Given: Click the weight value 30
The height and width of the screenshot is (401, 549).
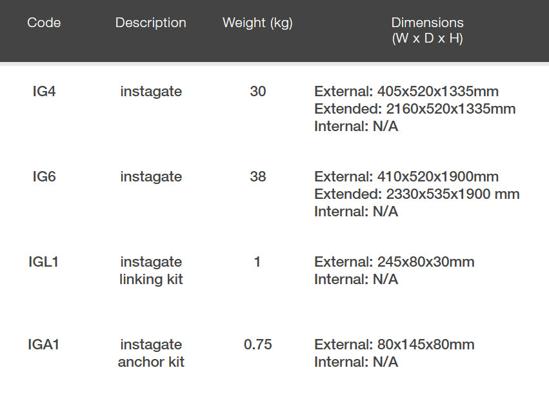Looking at the screenshot, I should [257, 92].
